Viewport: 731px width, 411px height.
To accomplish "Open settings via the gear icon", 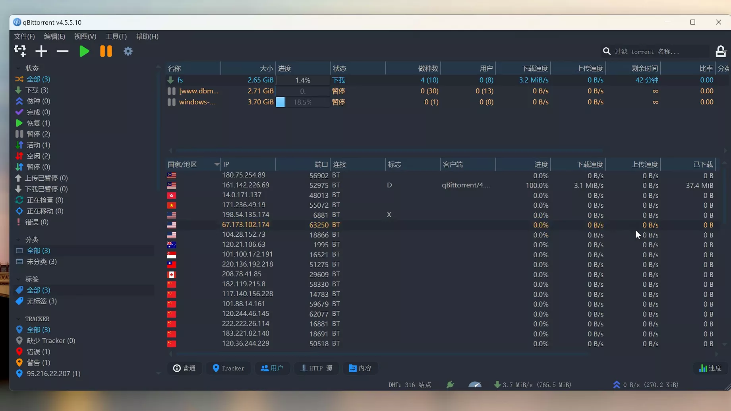I will click(x=128, y=51).
